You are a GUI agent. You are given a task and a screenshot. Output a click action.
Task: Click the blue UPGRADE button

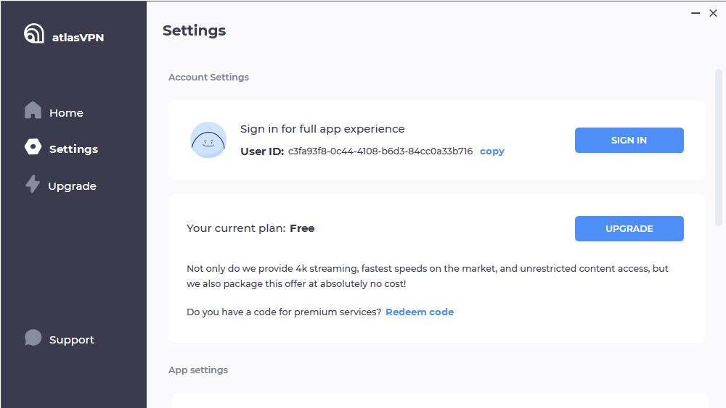(x=629, y=228)
